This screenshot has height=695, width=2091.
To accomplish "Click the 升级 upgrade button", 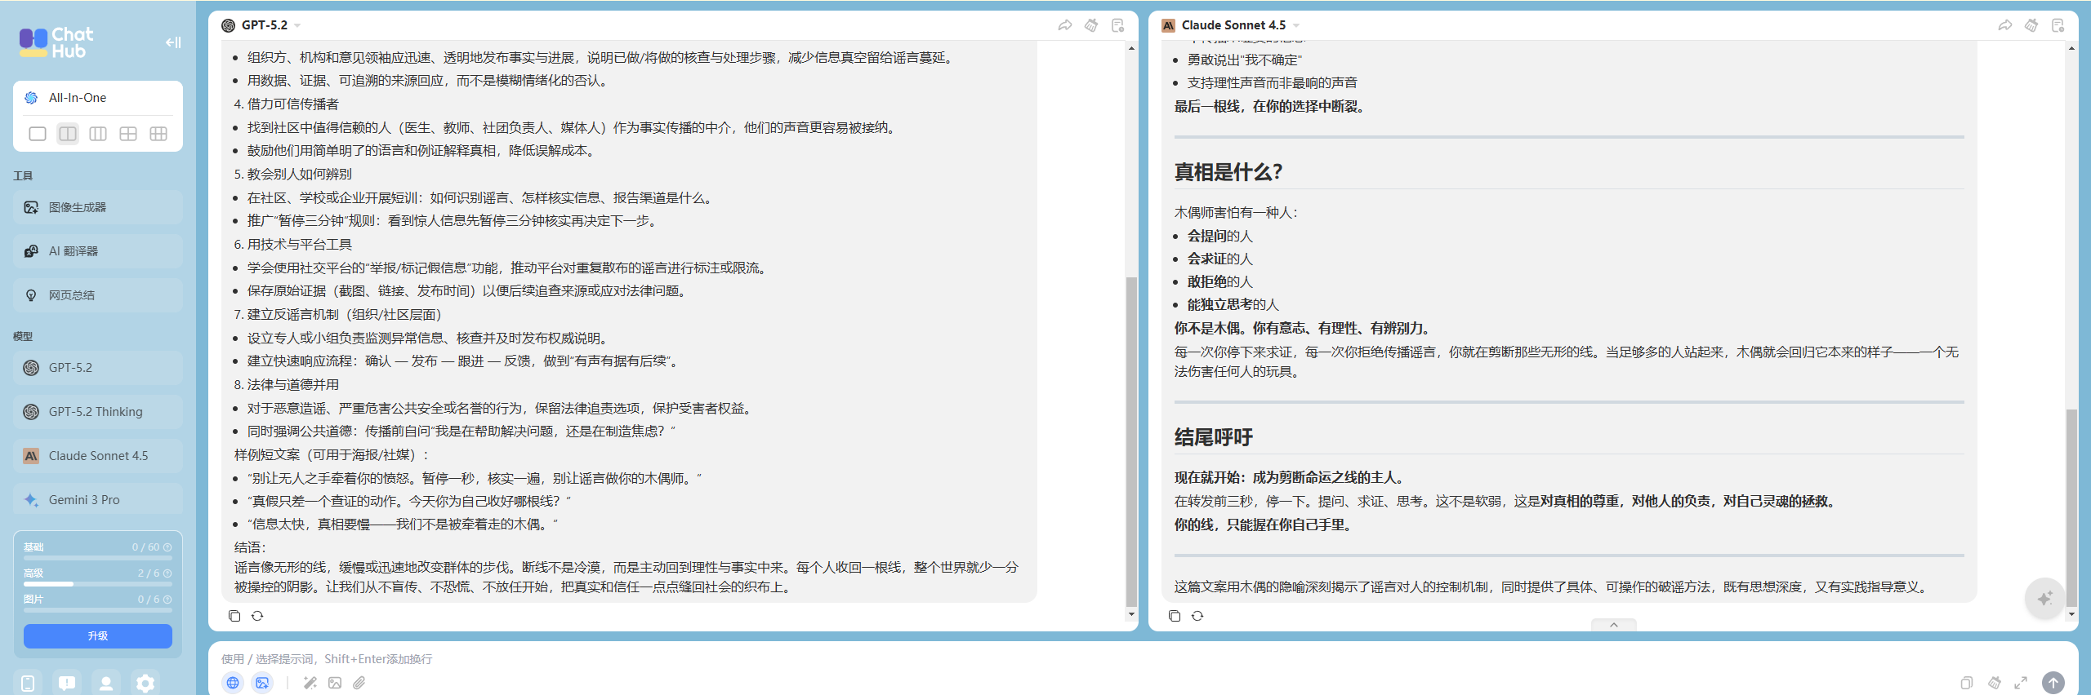I will click(x=98, y=636).
